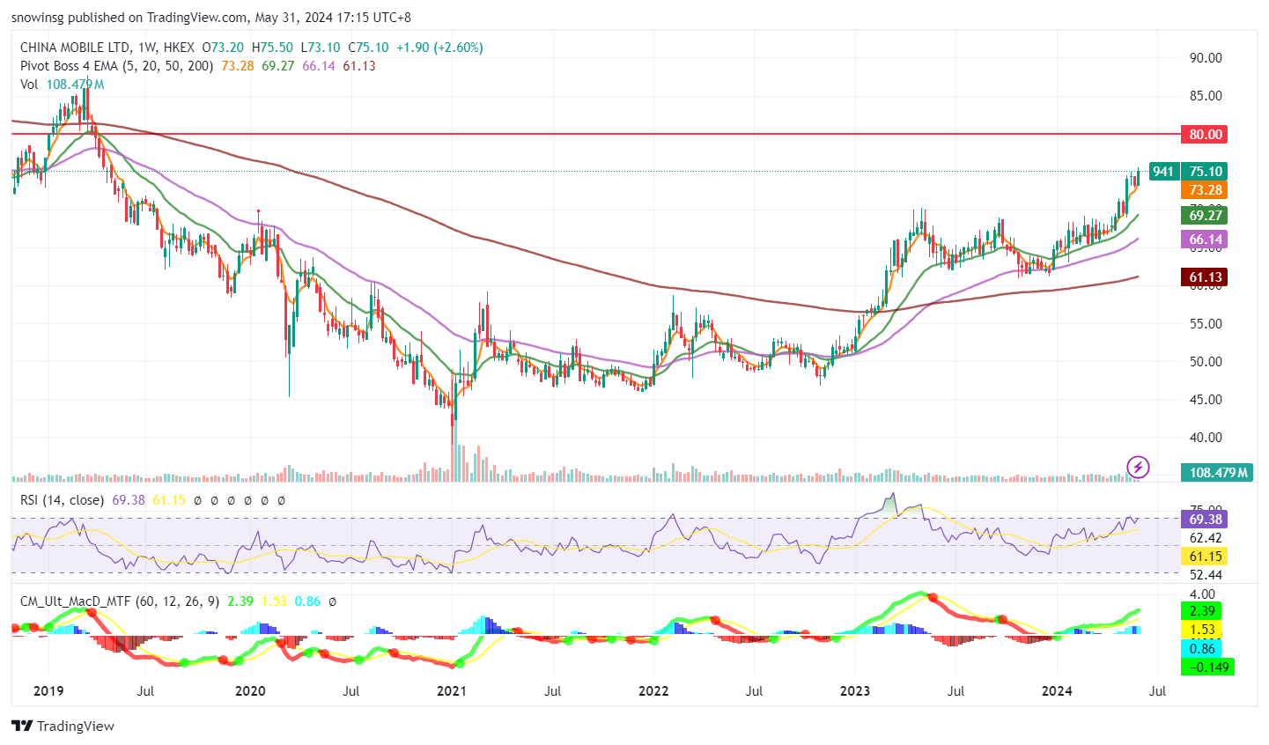Click the 52.44 RSI scale label

click(1206, 575)
